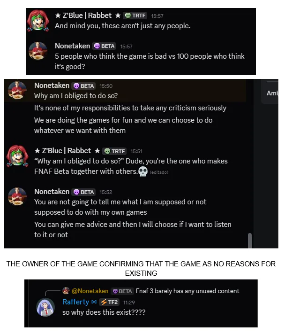The height and width of the screenshot is (334, 285).
Task: Click the skull emoji after 'with others.'
Action: click(x=143, y=171)
